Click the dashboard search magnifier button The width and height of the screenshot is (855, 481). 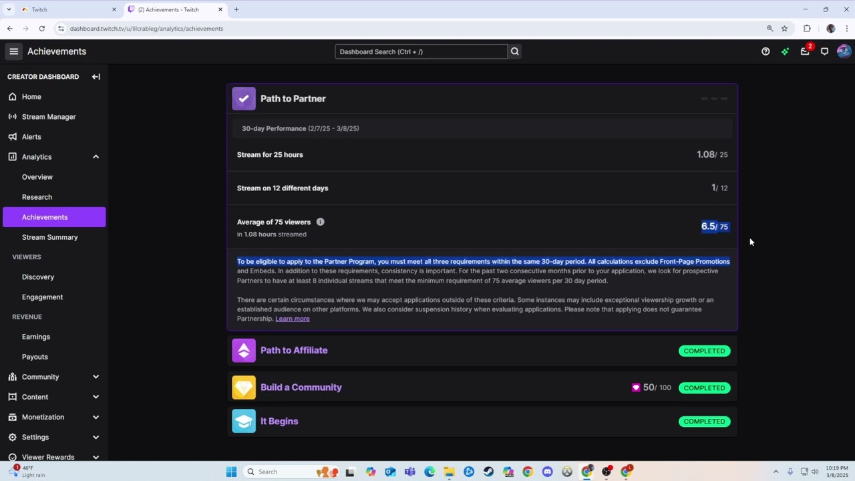tap(514, 51)
